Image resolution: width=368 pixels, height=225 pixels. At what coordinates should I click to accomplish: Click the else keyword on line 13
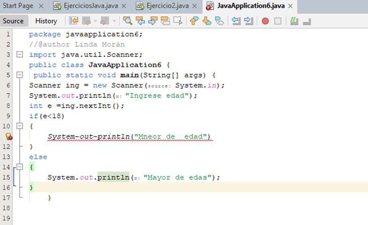click(x=38, y=157)
